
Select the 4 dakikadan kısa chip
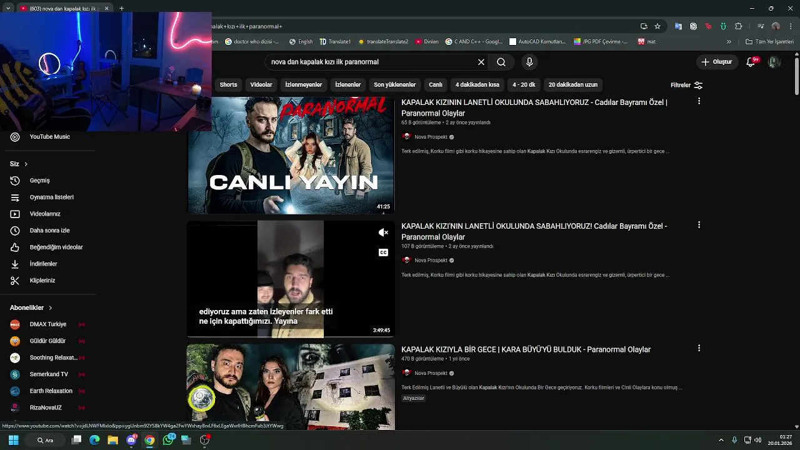477,85
